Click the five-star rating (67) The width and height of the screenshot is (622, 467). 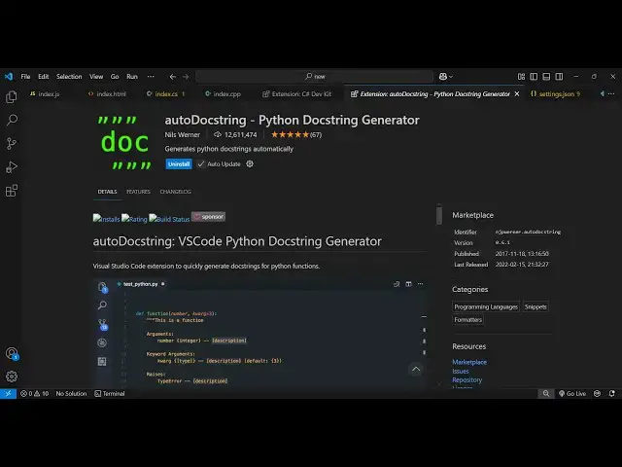(295, 134)
